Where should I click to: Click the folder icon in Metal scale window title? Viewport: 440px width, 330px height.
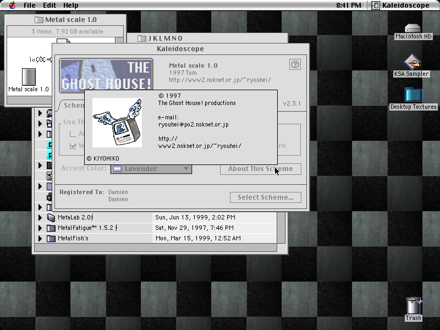[x=38, y=20]
